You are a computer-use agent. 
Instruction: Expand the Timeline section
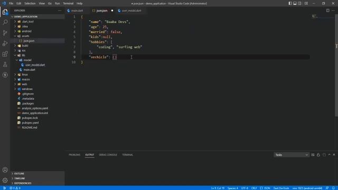point(37,178)
